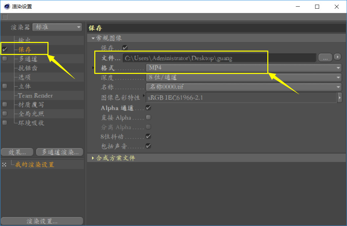Click the round arrow button beside browse
347x226 pixels.
pyautogui.click(x=337, y=57)
